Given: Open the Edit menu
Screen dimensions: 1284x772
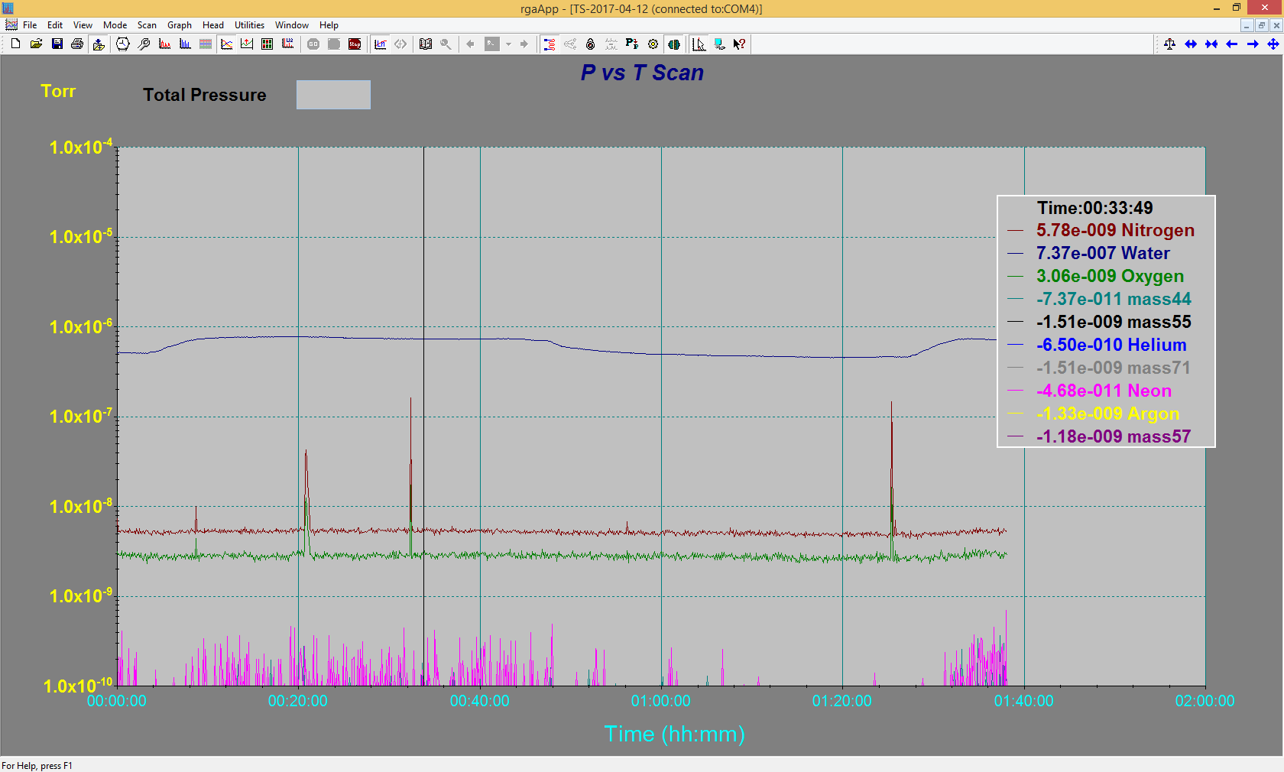Looking at the screenshot, I should coord(55,25).
